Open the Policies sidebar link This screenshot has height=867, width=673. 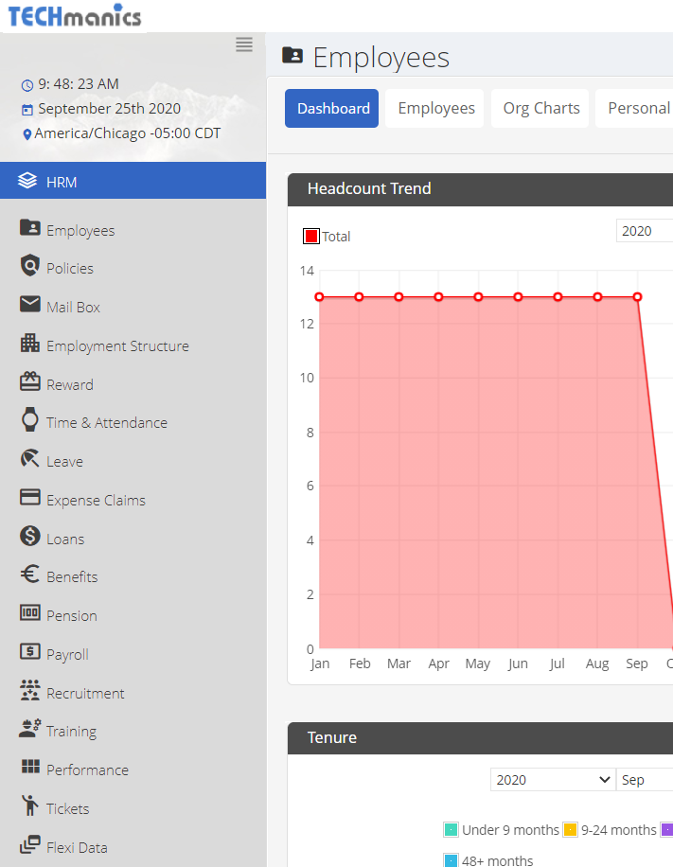(x=70, y=269)
